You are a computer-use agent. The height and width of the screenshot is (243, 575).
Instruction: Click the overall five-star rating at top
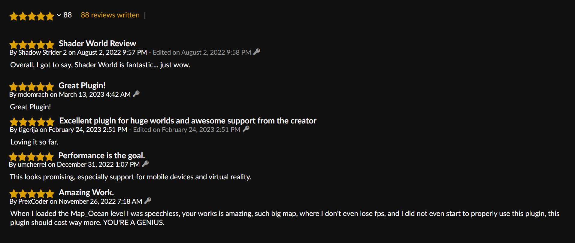coord(32,16)
